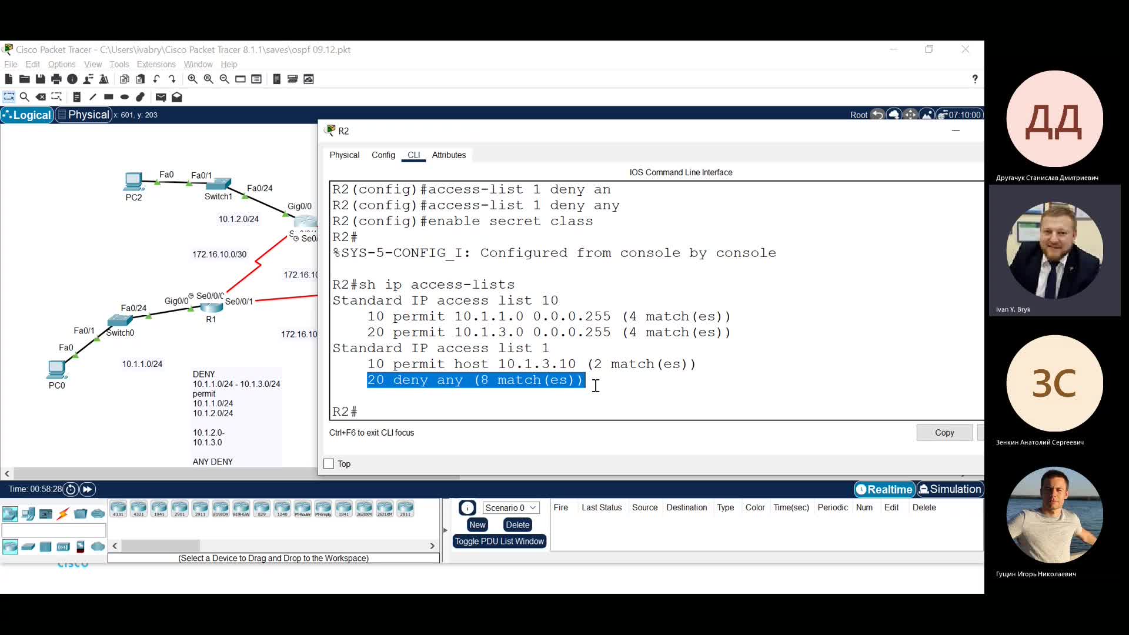Click the Fast Forward Time button
The width and height of the screenshot is (1129, 635).
tap(87, 489)
